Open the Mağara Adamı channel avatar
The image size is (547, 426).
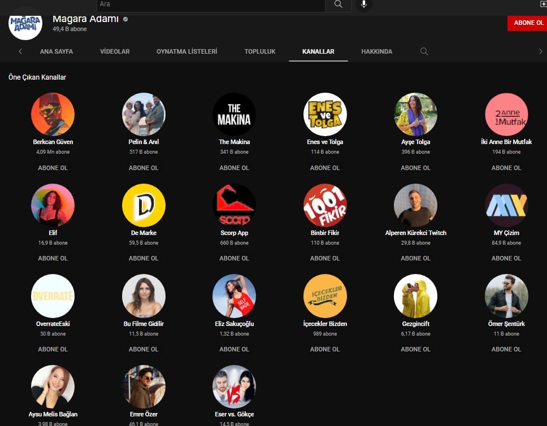click(25, 24)
